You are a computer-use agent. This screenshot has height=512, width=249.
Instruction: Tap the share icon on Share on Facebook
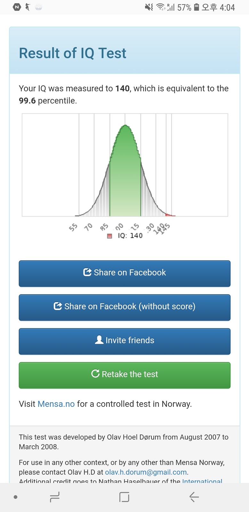pyautogui.click(x=87, y=272)
